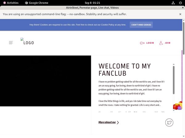Click the key icon beside LOGIN
The height and width of the screenshot is (138, 185).
coord(142,43)
